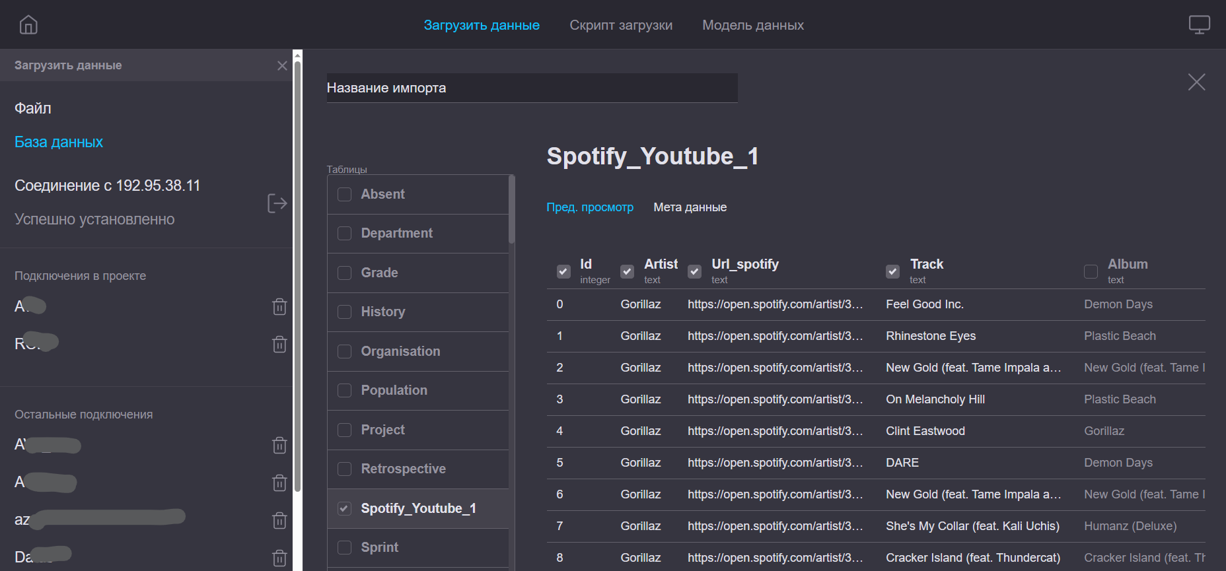
Task: Delete the second connection under Остальные подключения
Action: click(x=279, y=483)
